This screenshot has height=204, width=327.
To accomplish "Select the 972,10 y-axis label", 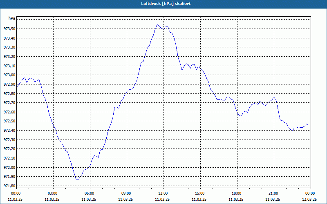I will pos(9,158).
